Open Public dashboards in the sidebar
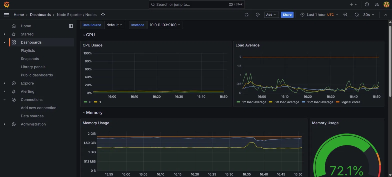The image size is (392, 177). pos(37,75)
